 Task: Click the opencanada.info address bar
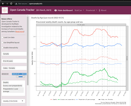36,4
